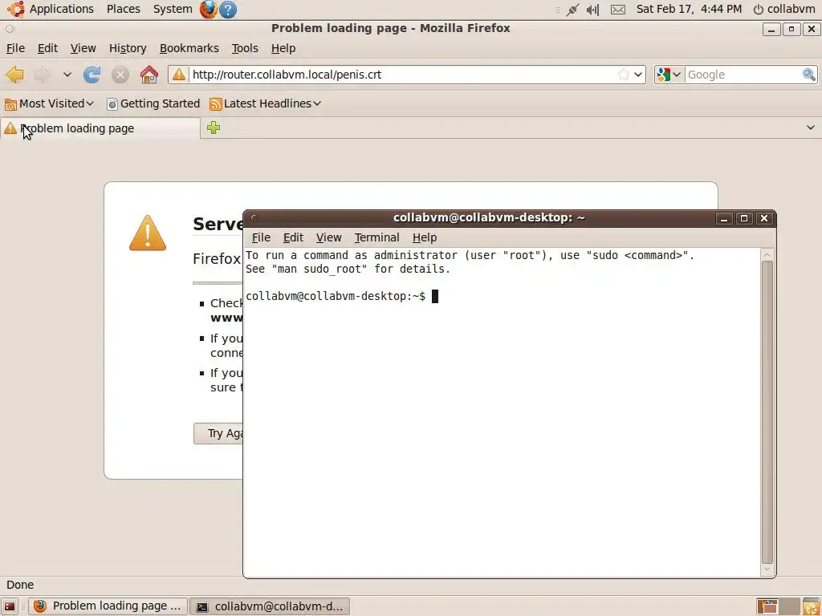Click the Firefox launcher icon in top panel
The image size is (822, 616).
point(208,10)
